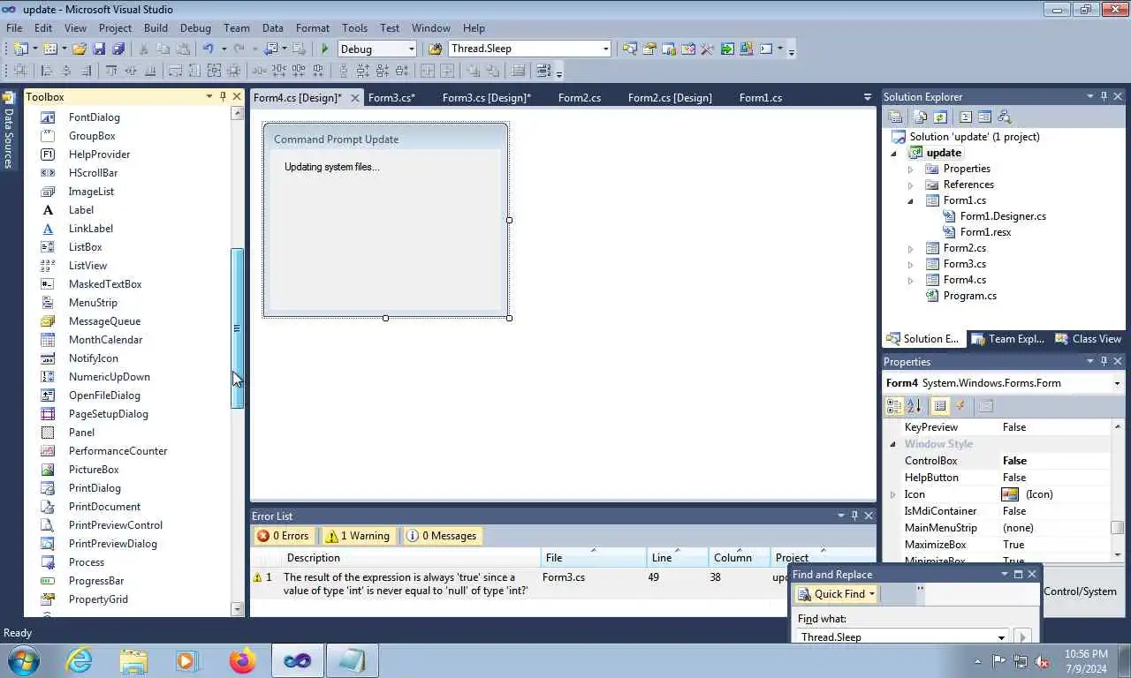Screen dimensions: 1131x678
Task: Expand the References node in Solution Explorer
Action: coord(911,185)
